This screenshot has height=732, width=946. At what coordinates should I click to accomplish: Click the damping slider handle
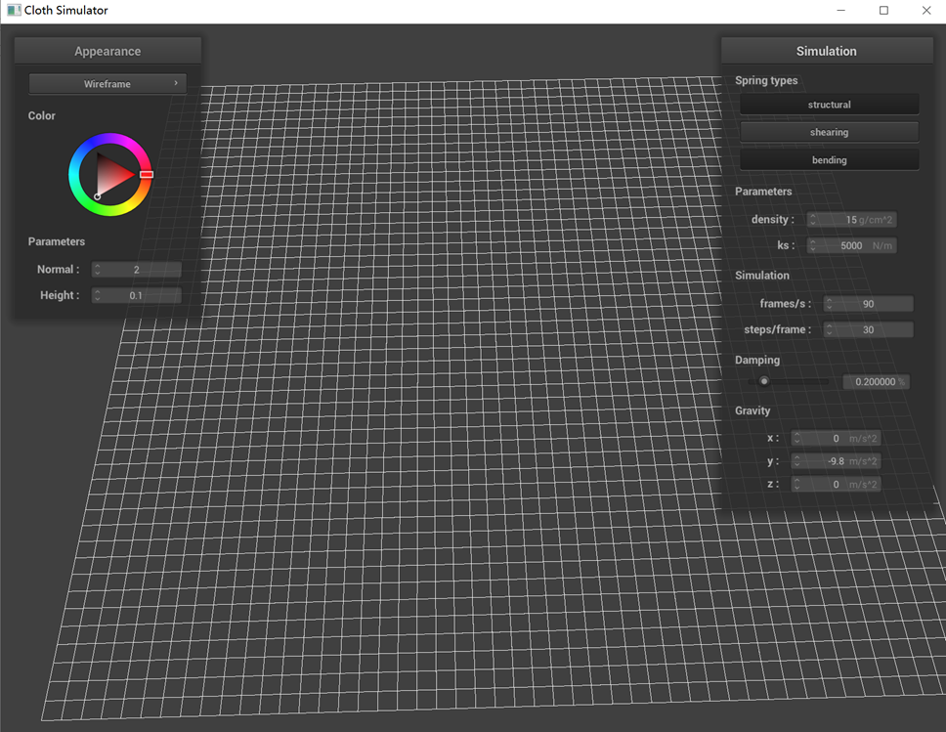click(764, 381)
